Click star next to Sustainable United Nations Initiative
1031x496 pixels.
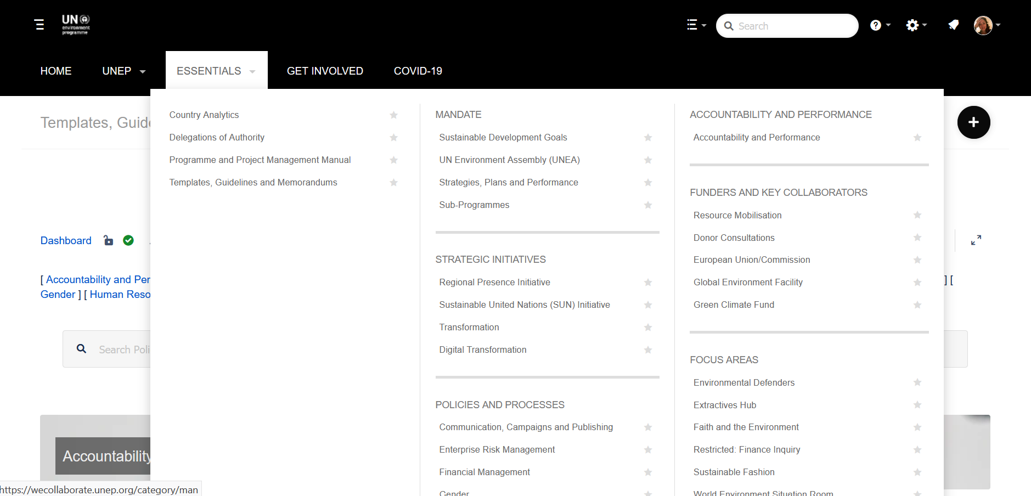[648, 305]
